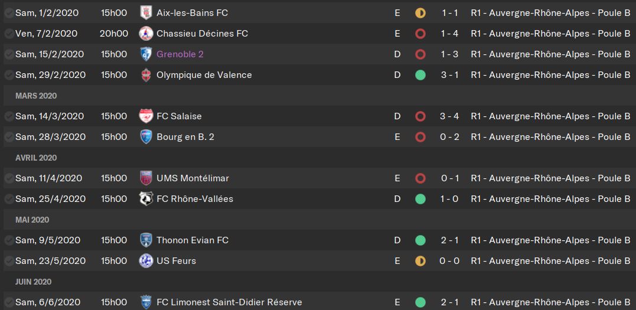Click the Chassieu Décines FC club crest
636x310 pixels.
pos(146,33)
